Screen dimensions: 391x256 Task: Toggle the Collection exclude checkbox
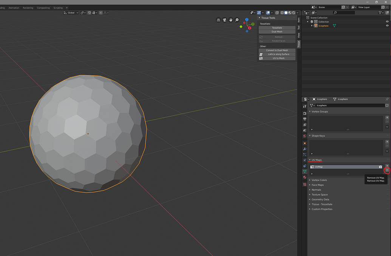pyautogui.click(x=312, y=22)
